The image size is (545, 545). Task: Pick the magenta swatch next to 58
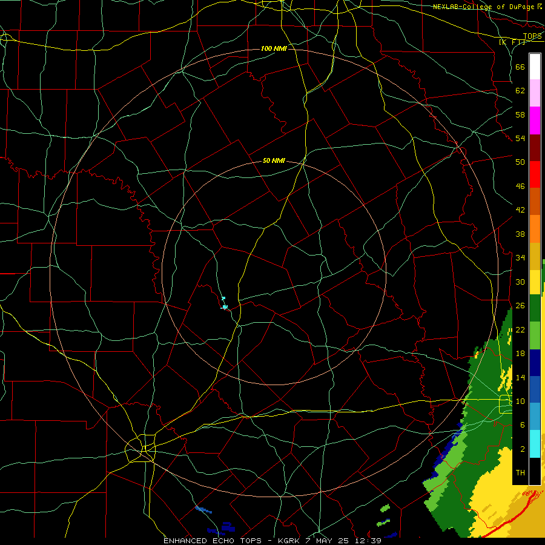tap(535, 121)
